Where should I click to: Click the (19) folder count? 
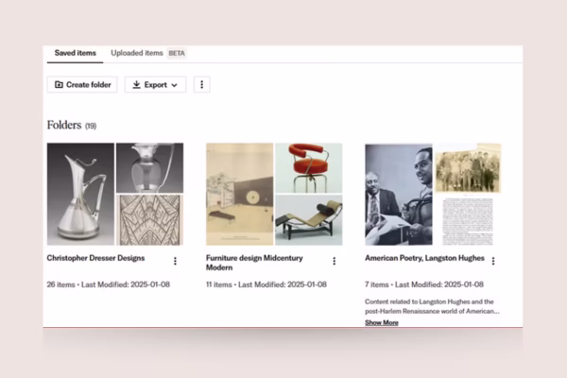(91, 126)
